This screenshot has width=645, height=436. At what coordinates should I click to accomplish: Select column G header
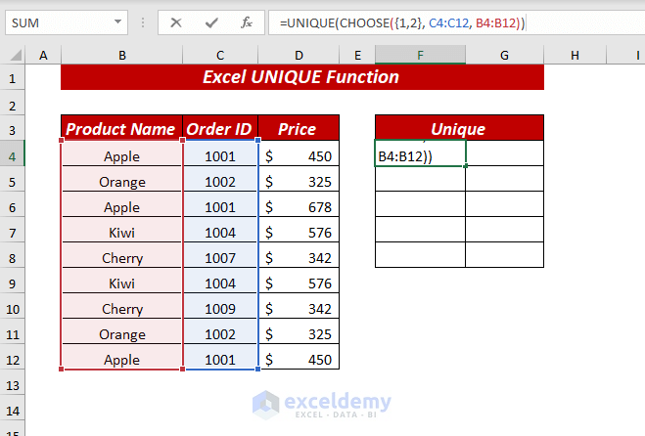click(x=504, y=55)
